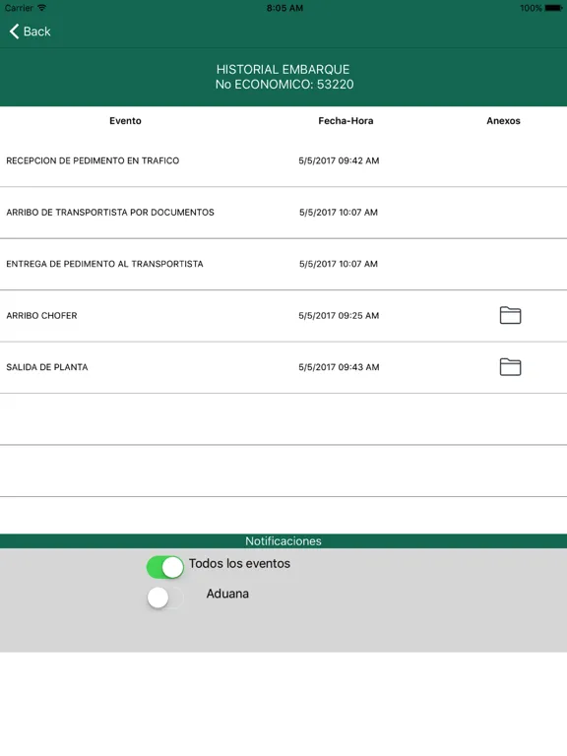Select ARRIBO DE TRANSPORTISTA POR DOCUMENTOS row
The image size is (567, 756).
click(283, 213)
